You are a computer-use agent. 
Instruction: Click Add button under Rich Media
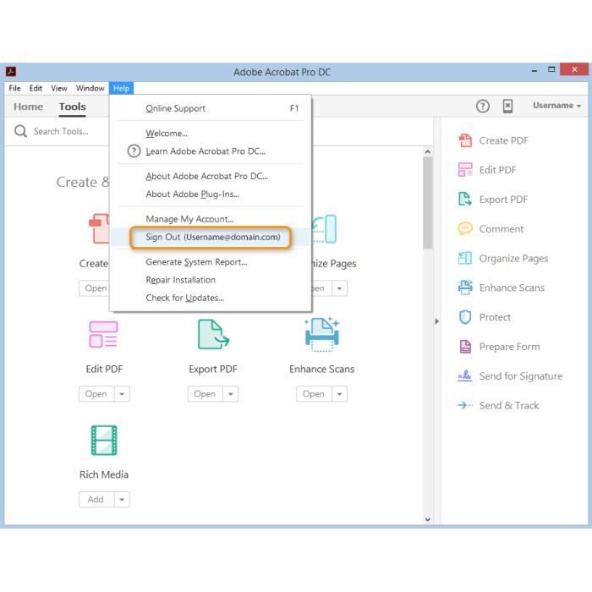[x=96, y=499]
